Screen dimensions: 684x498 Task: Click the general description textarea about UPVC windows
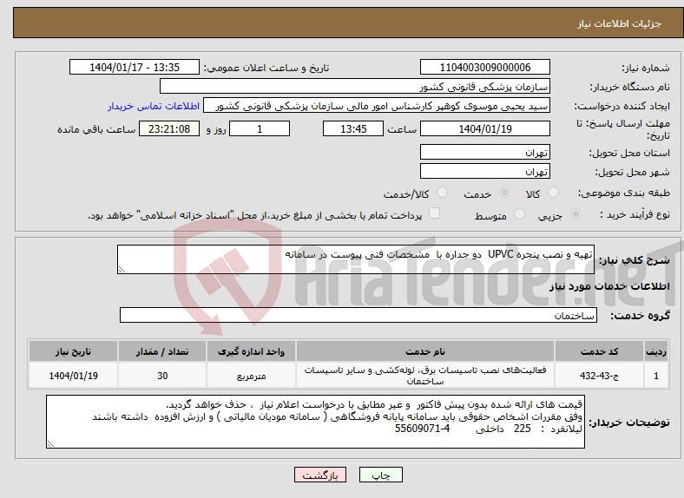[356, 259]
